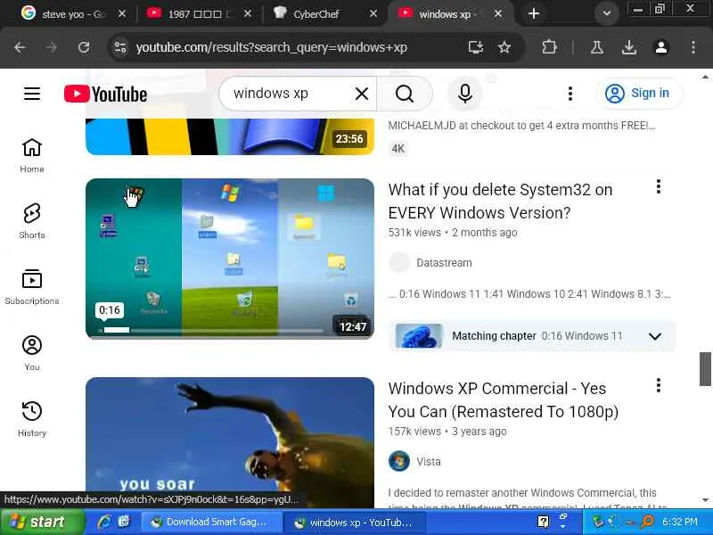Go back in the browser

[20, 47]
